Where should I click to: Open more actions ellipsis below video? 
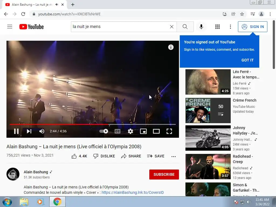(x=174, y=157)
